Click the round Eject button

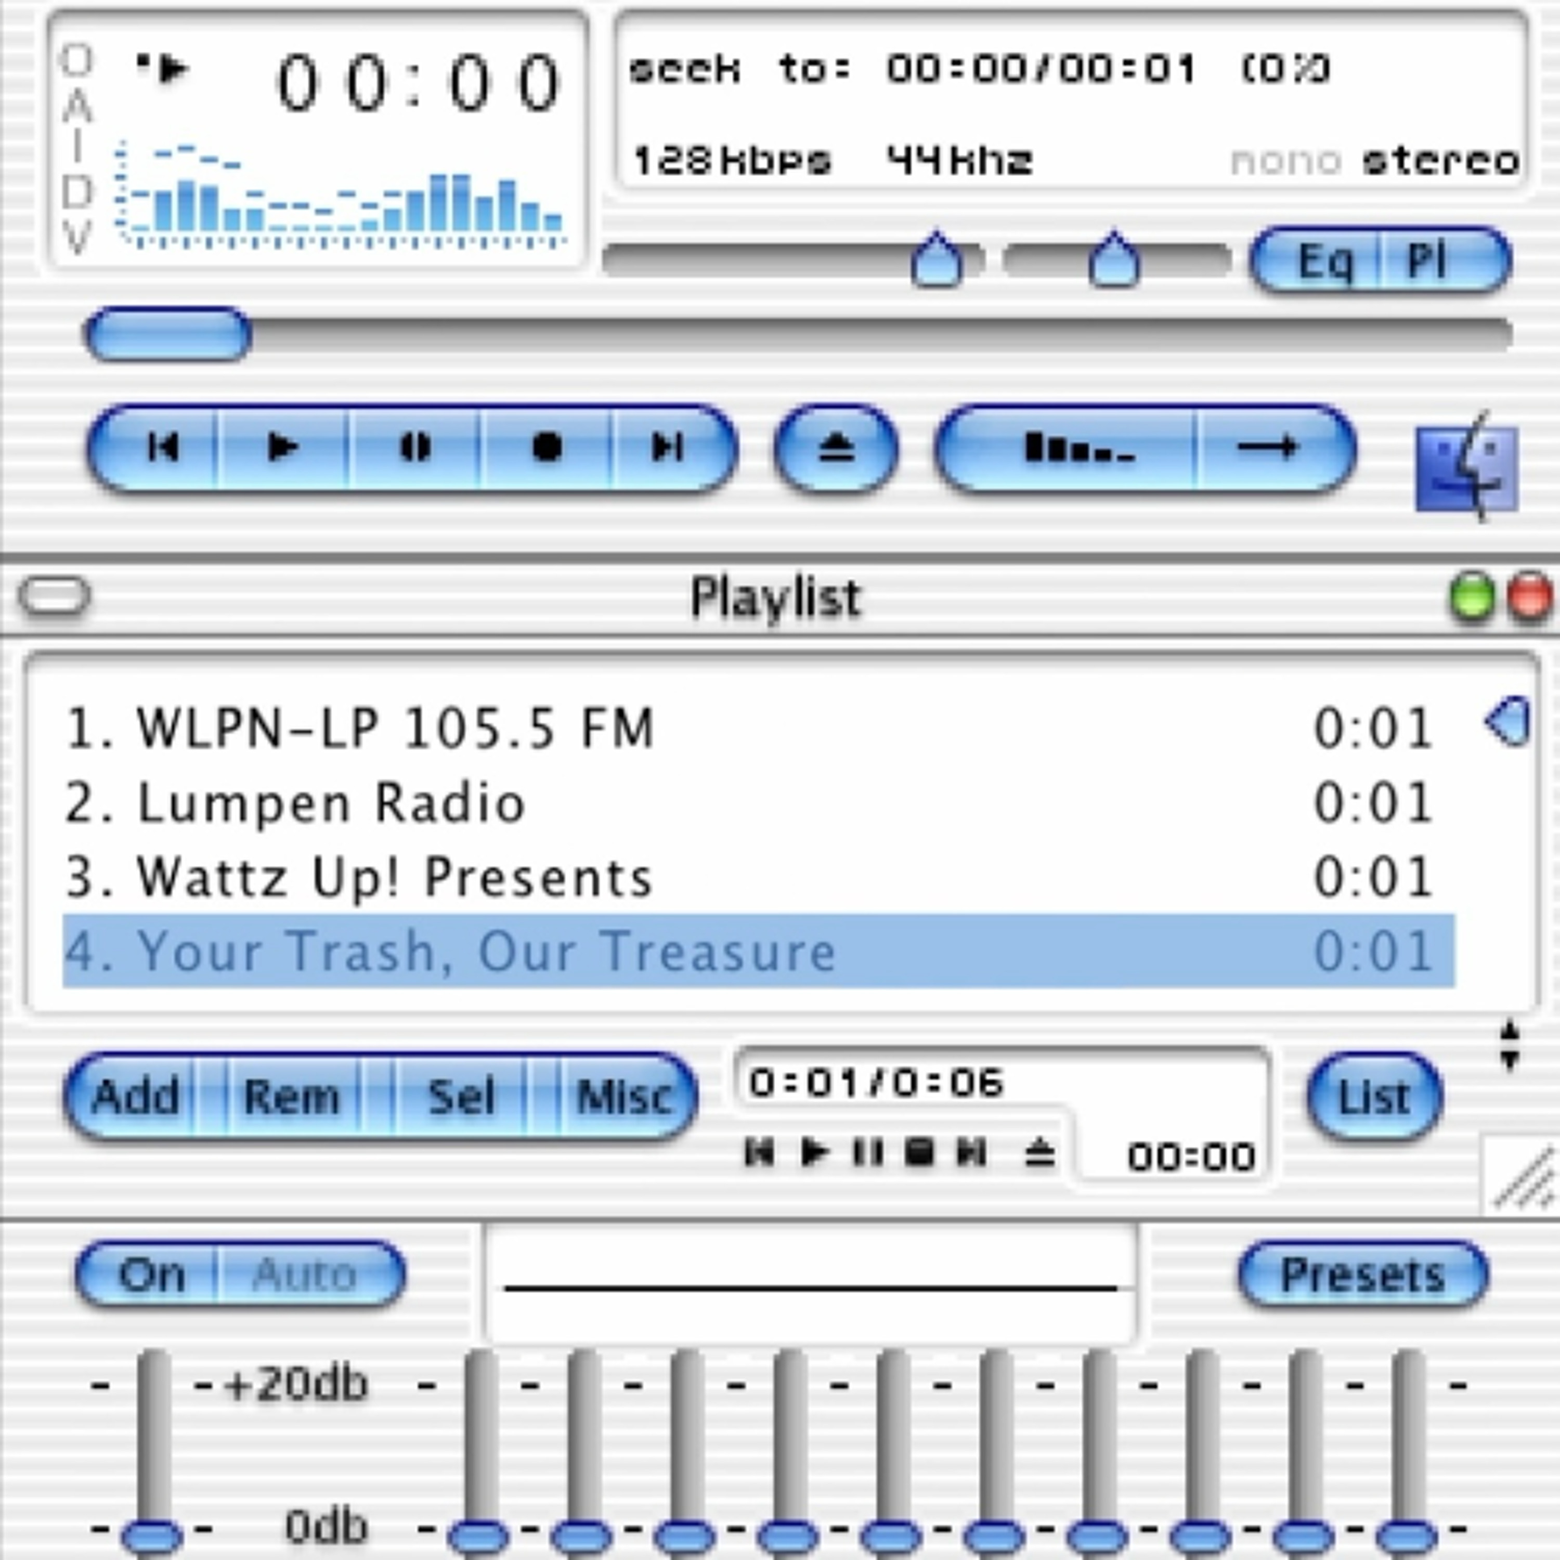pyautogui.click(x=836, y=448)
